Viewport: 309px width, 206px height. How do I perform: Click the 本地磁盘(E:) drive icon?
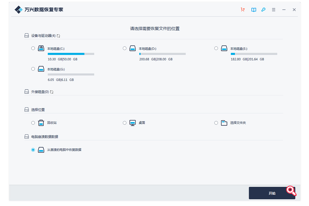coord(224,48)
